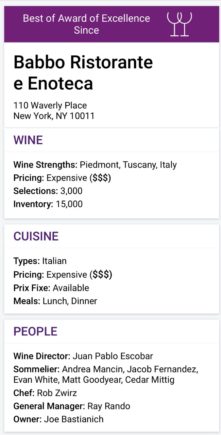Tap Wine Director Juan Pablo Escobar
This screenshot has width=221, height=435.
[83, 356]
